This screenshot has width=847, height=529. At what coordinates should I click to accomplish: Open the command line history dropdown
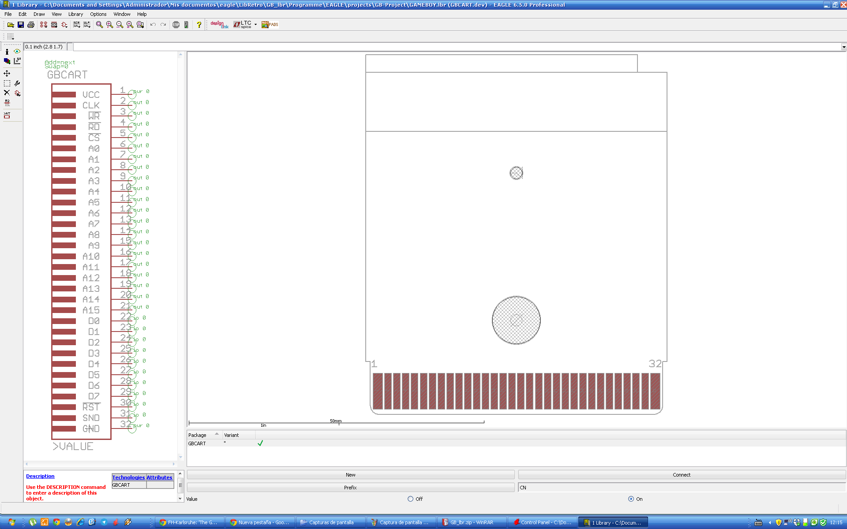(x=843, y=47)
